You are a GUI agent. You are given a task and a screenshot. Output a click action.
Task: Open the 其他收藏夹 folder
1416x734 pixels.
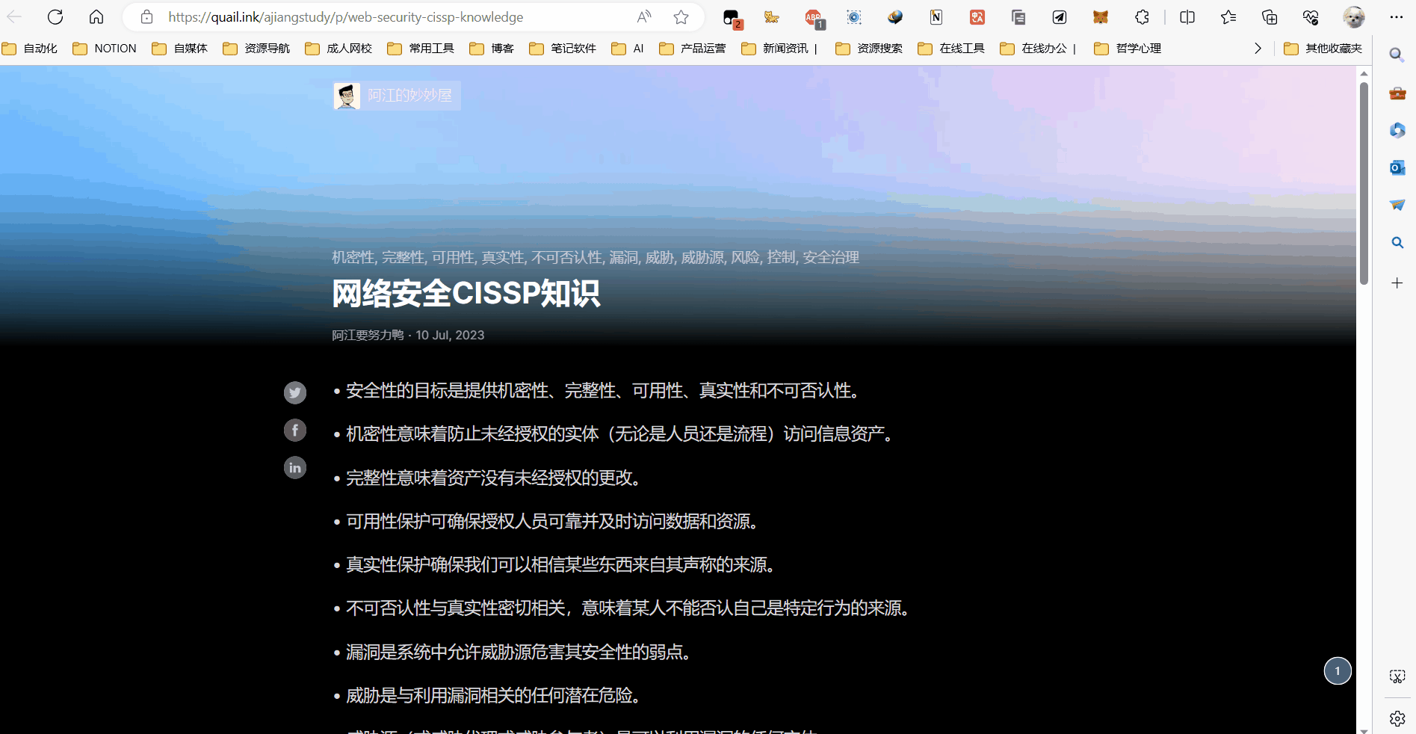click(x=1323, y=49)
